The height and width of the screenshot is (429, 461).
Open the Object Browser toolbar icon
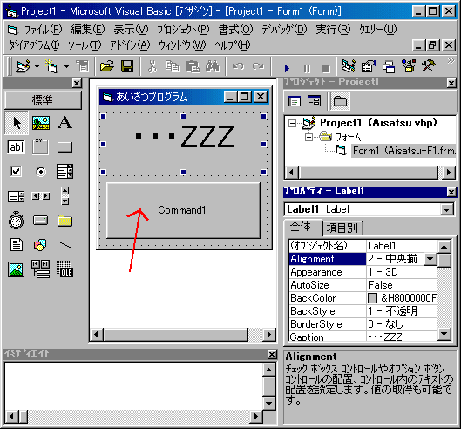tap(409, 66)
